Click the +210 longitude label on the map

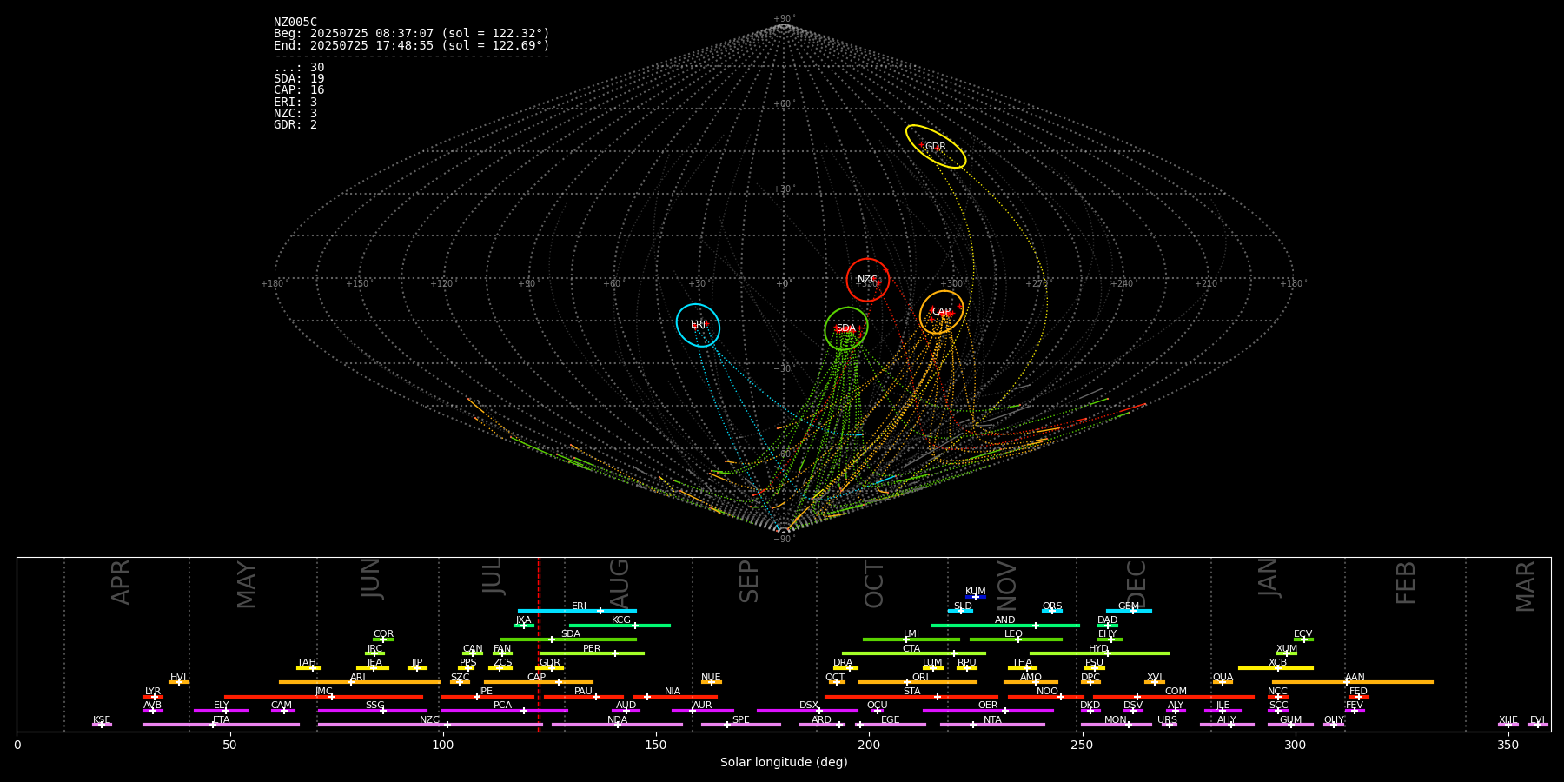tap(1206, 284)
